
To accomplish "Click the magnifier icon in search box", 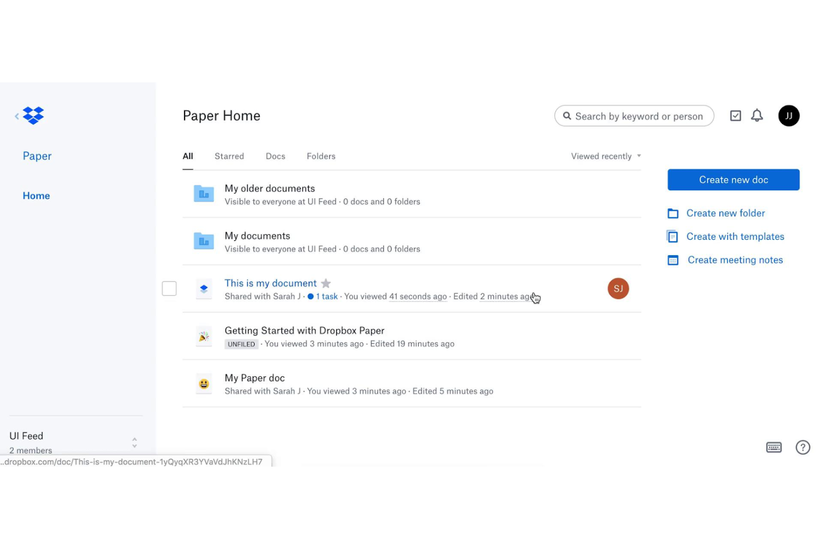I will point(567,116).
